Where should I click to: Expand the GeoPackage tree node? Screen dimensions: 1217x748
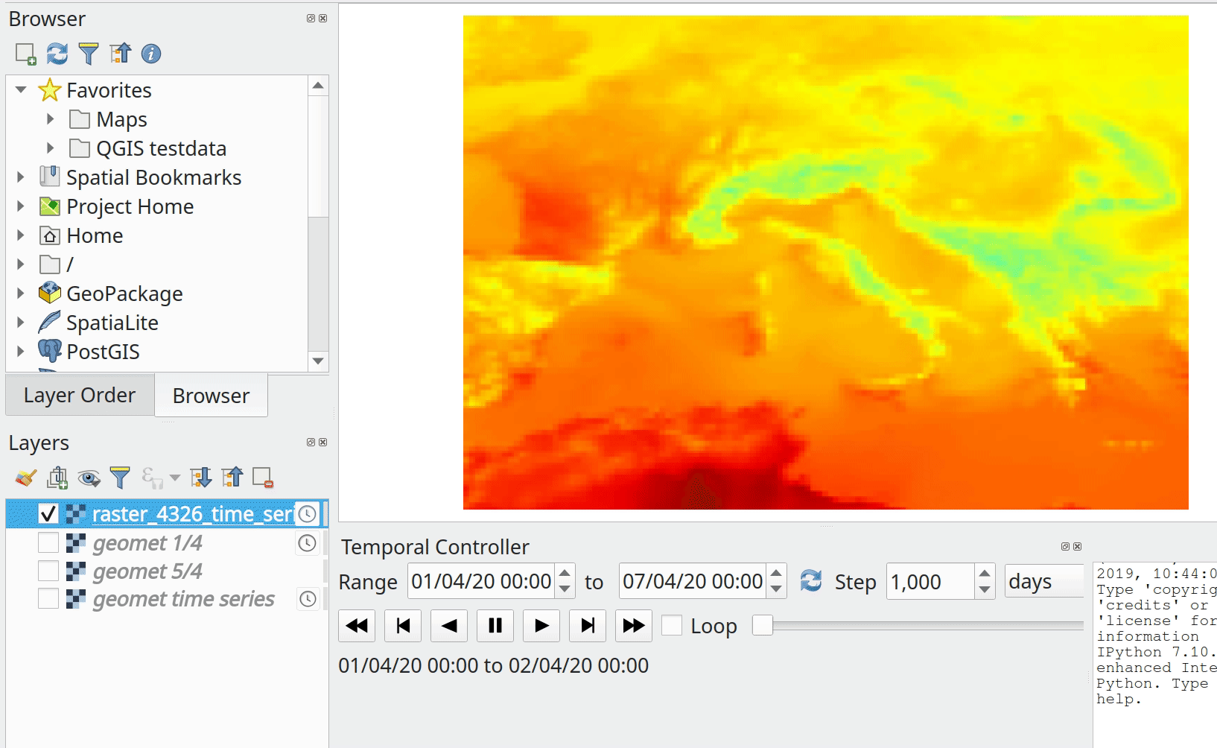pyautogui.click(x=21, y=294)
